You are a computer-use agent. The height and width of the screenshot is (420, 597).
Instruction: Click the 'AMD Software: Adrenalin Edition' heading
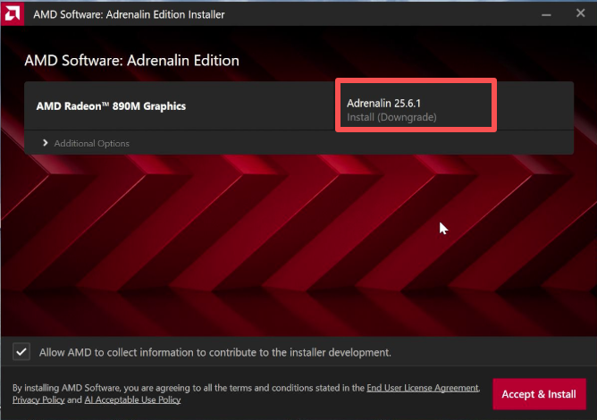(131, 61)
